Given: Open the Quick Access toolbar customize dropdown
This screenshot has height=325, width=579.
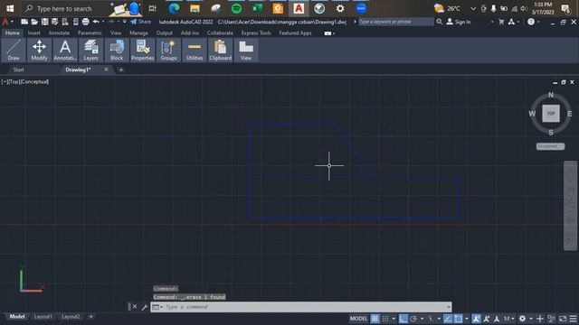Looking at the screenshot, I should point(125,22).
